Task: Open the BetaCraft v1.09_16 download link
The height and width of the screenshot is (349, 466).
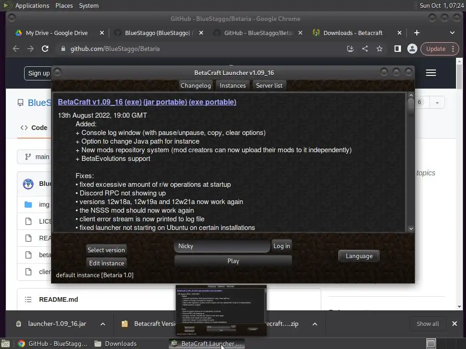Action: pyautogui.click(x=91, y=102)
